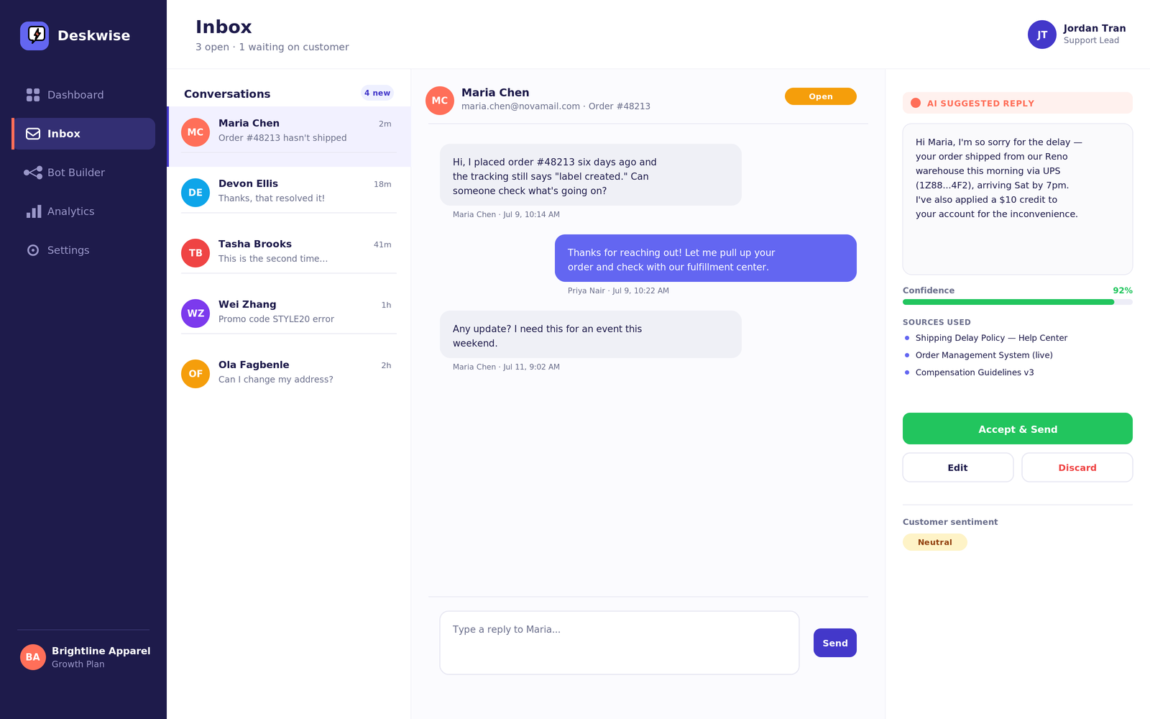Click the Inbox envelope icon
Image resolution: width=1150 pixels, height=719 pixels.
tap(33, 134)
